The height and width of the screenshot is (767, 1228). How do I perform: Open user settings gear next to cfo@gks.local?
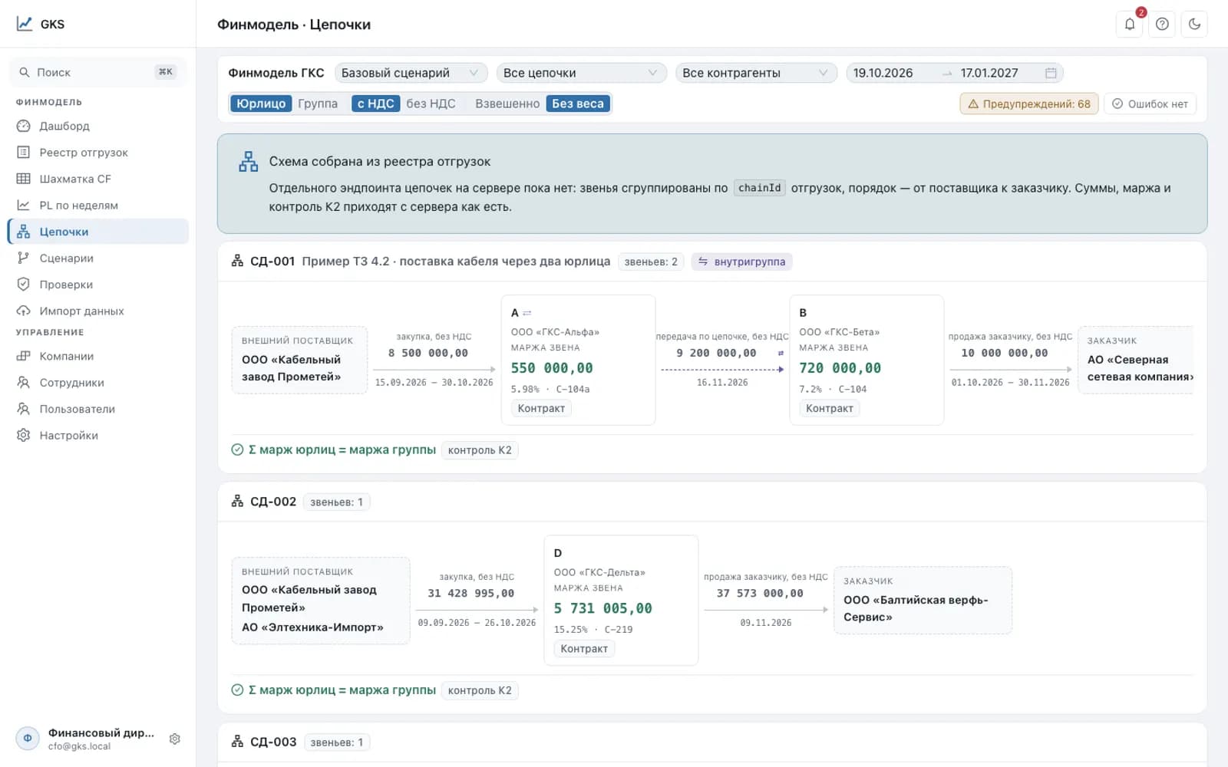[175, 739]
